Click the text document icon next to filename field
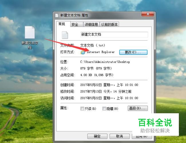The height and width of the screenshot is (143, 186). pyautogui.click(x=65, y=35)
